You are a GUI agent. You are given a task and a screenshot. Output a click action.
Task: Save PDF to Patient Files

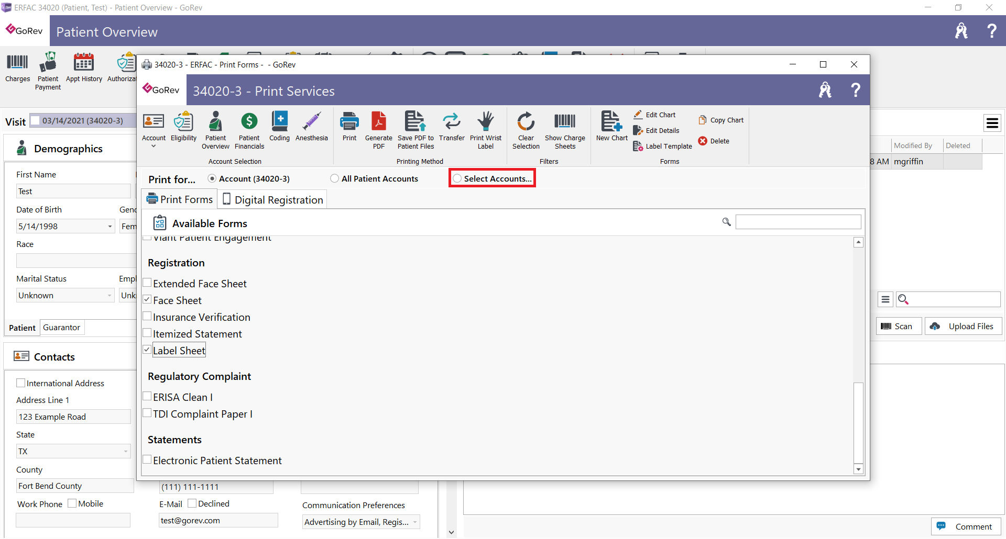415,130
